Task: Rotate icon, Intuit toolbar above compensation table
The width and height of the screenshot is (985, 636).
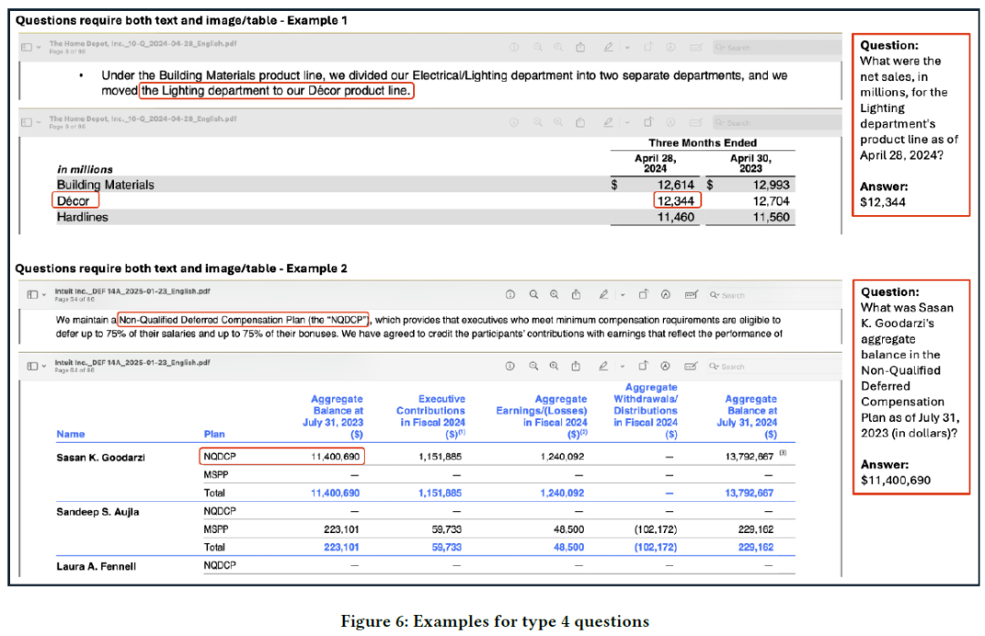Action: point(643,365)
